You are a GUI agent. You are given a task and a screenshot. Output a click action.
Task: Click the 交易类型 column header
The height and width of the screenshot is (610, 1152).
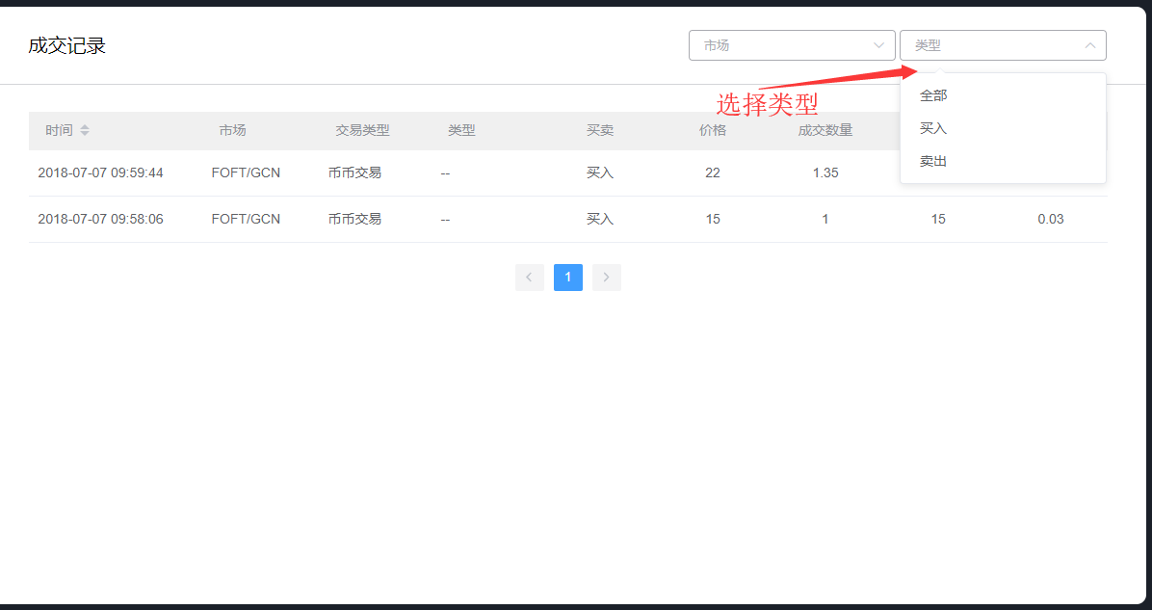362,130
